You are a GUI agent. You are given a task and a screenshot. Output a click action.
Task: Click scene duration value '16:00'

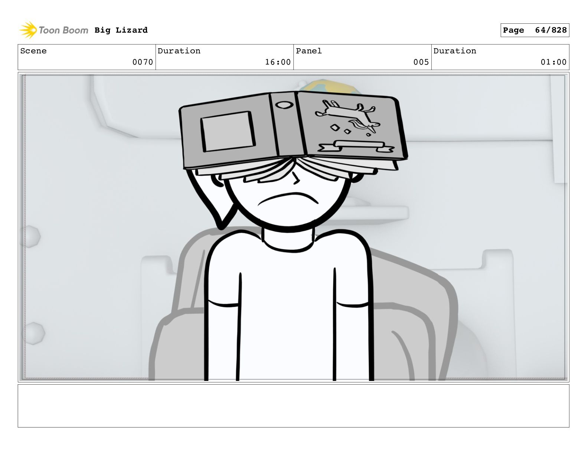(x=278, y=62)
